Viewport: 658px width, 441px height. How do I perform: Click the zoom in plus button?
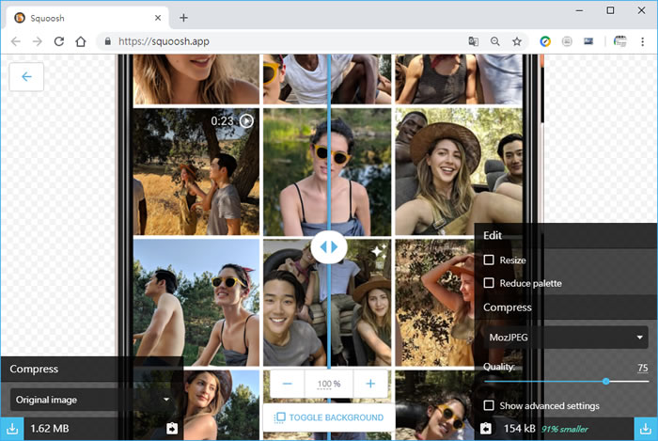370,384
